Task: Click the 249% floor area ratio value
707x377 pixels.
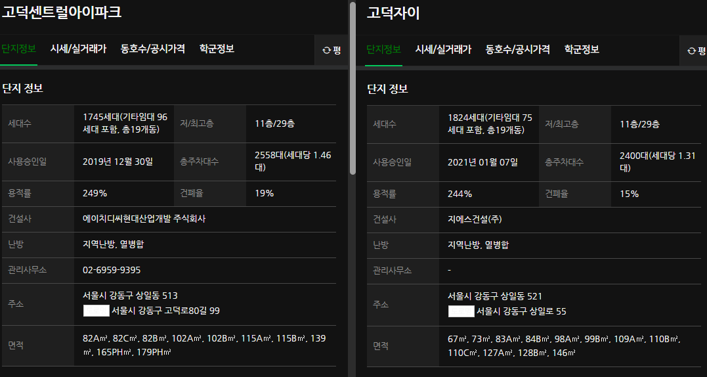Action: click(95, 194)
